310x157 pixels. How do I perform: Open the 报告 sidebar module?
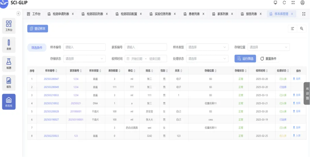click(9, 83)
